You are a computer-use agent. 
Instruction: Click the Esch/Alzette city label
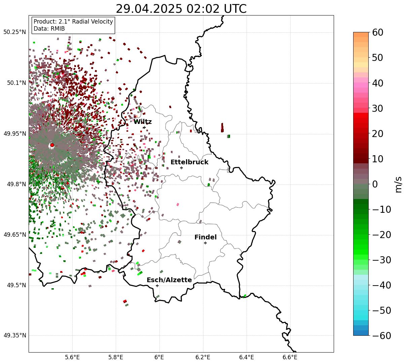tap(169, 280)
